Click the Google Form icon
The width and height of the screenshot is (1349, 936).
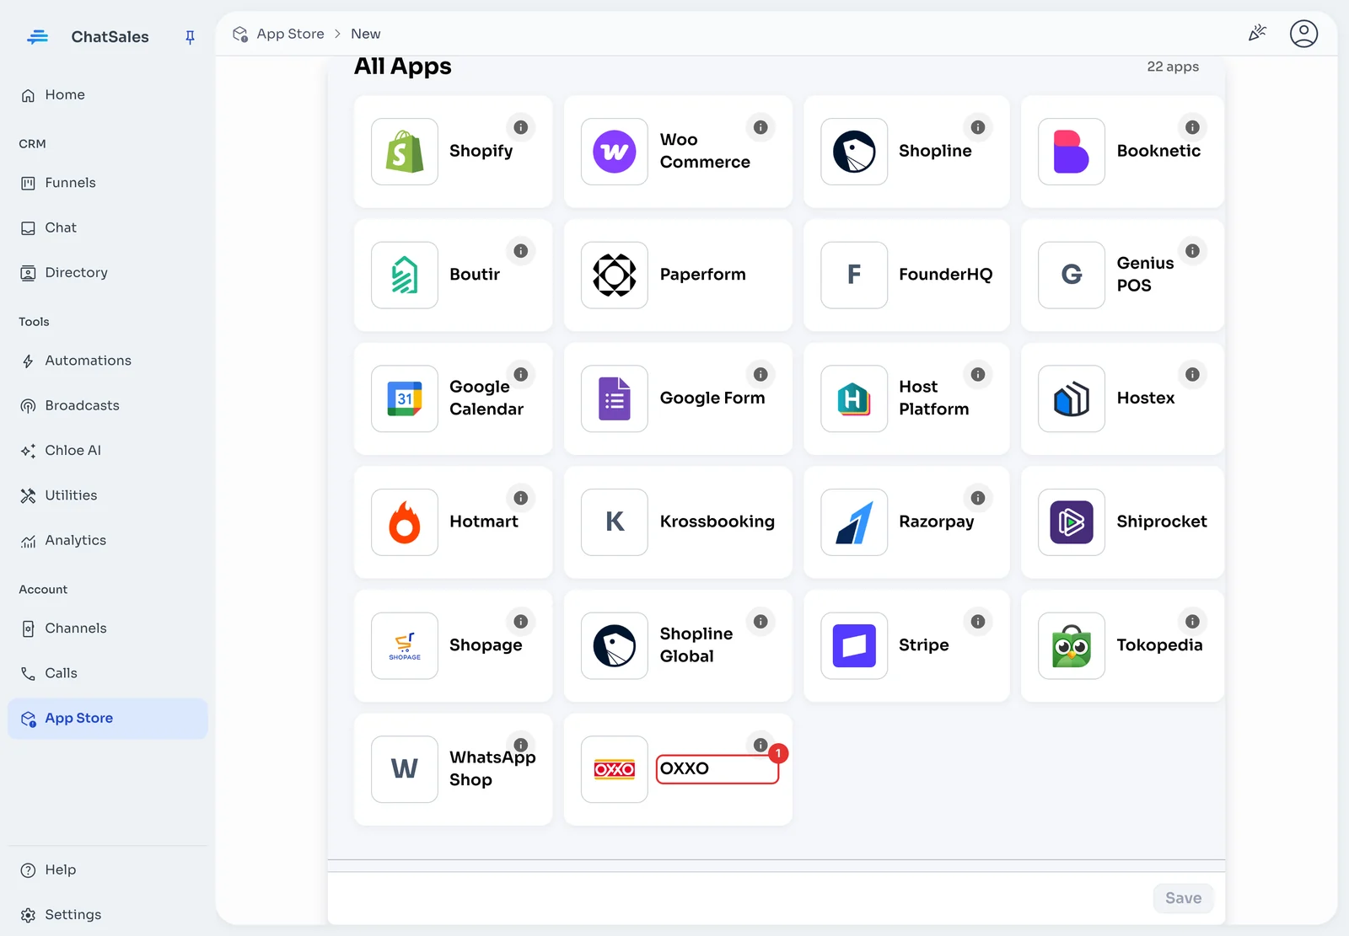[615, 398]
